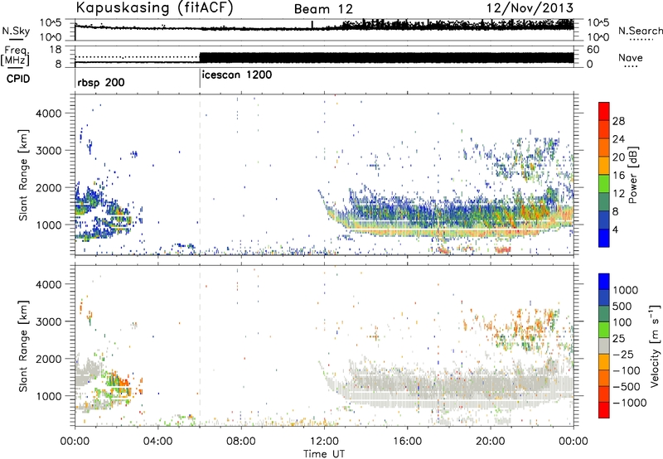Click the power panel Slant Range label

23,175
